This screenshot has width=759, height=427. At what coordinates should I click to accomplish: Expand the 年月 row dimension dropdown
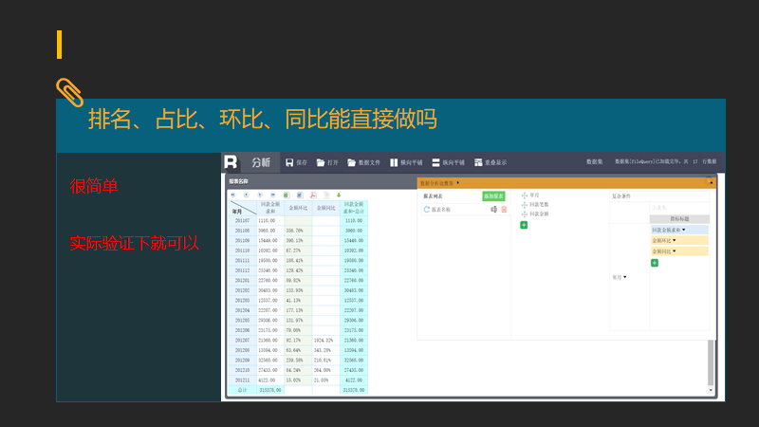pos(623,277)
